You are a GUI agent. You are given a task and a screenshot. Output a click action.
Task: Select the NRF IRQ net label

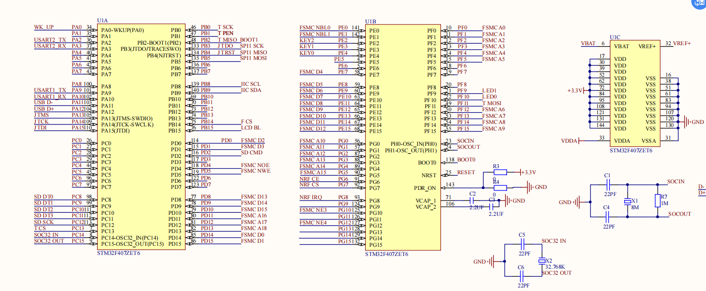pyautogui.click(x=310, y=197)
